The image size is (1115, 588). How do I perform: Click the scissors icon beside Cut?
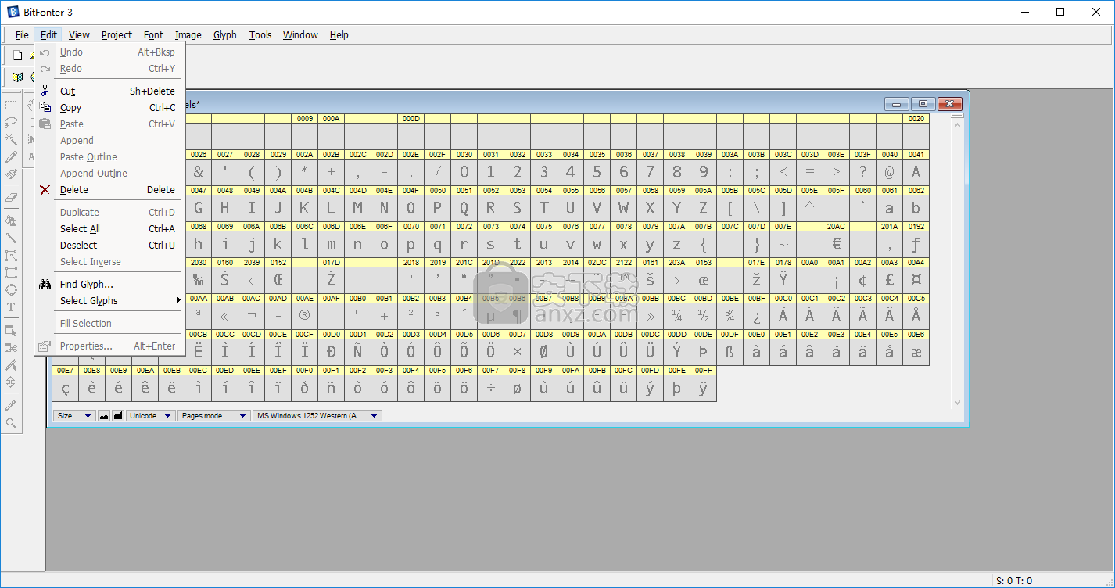coord(45,91)
